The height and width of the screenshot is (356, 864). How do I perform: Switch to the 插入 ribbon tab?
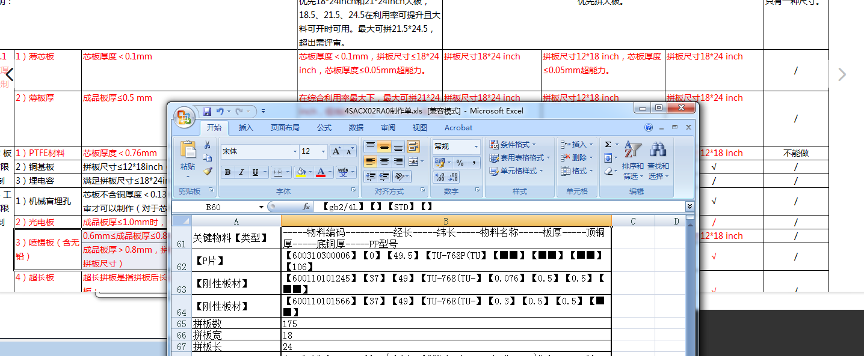[246, 127]
